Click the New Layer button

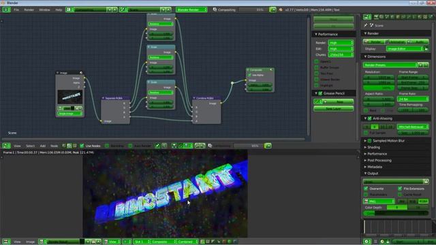[333, 109]
